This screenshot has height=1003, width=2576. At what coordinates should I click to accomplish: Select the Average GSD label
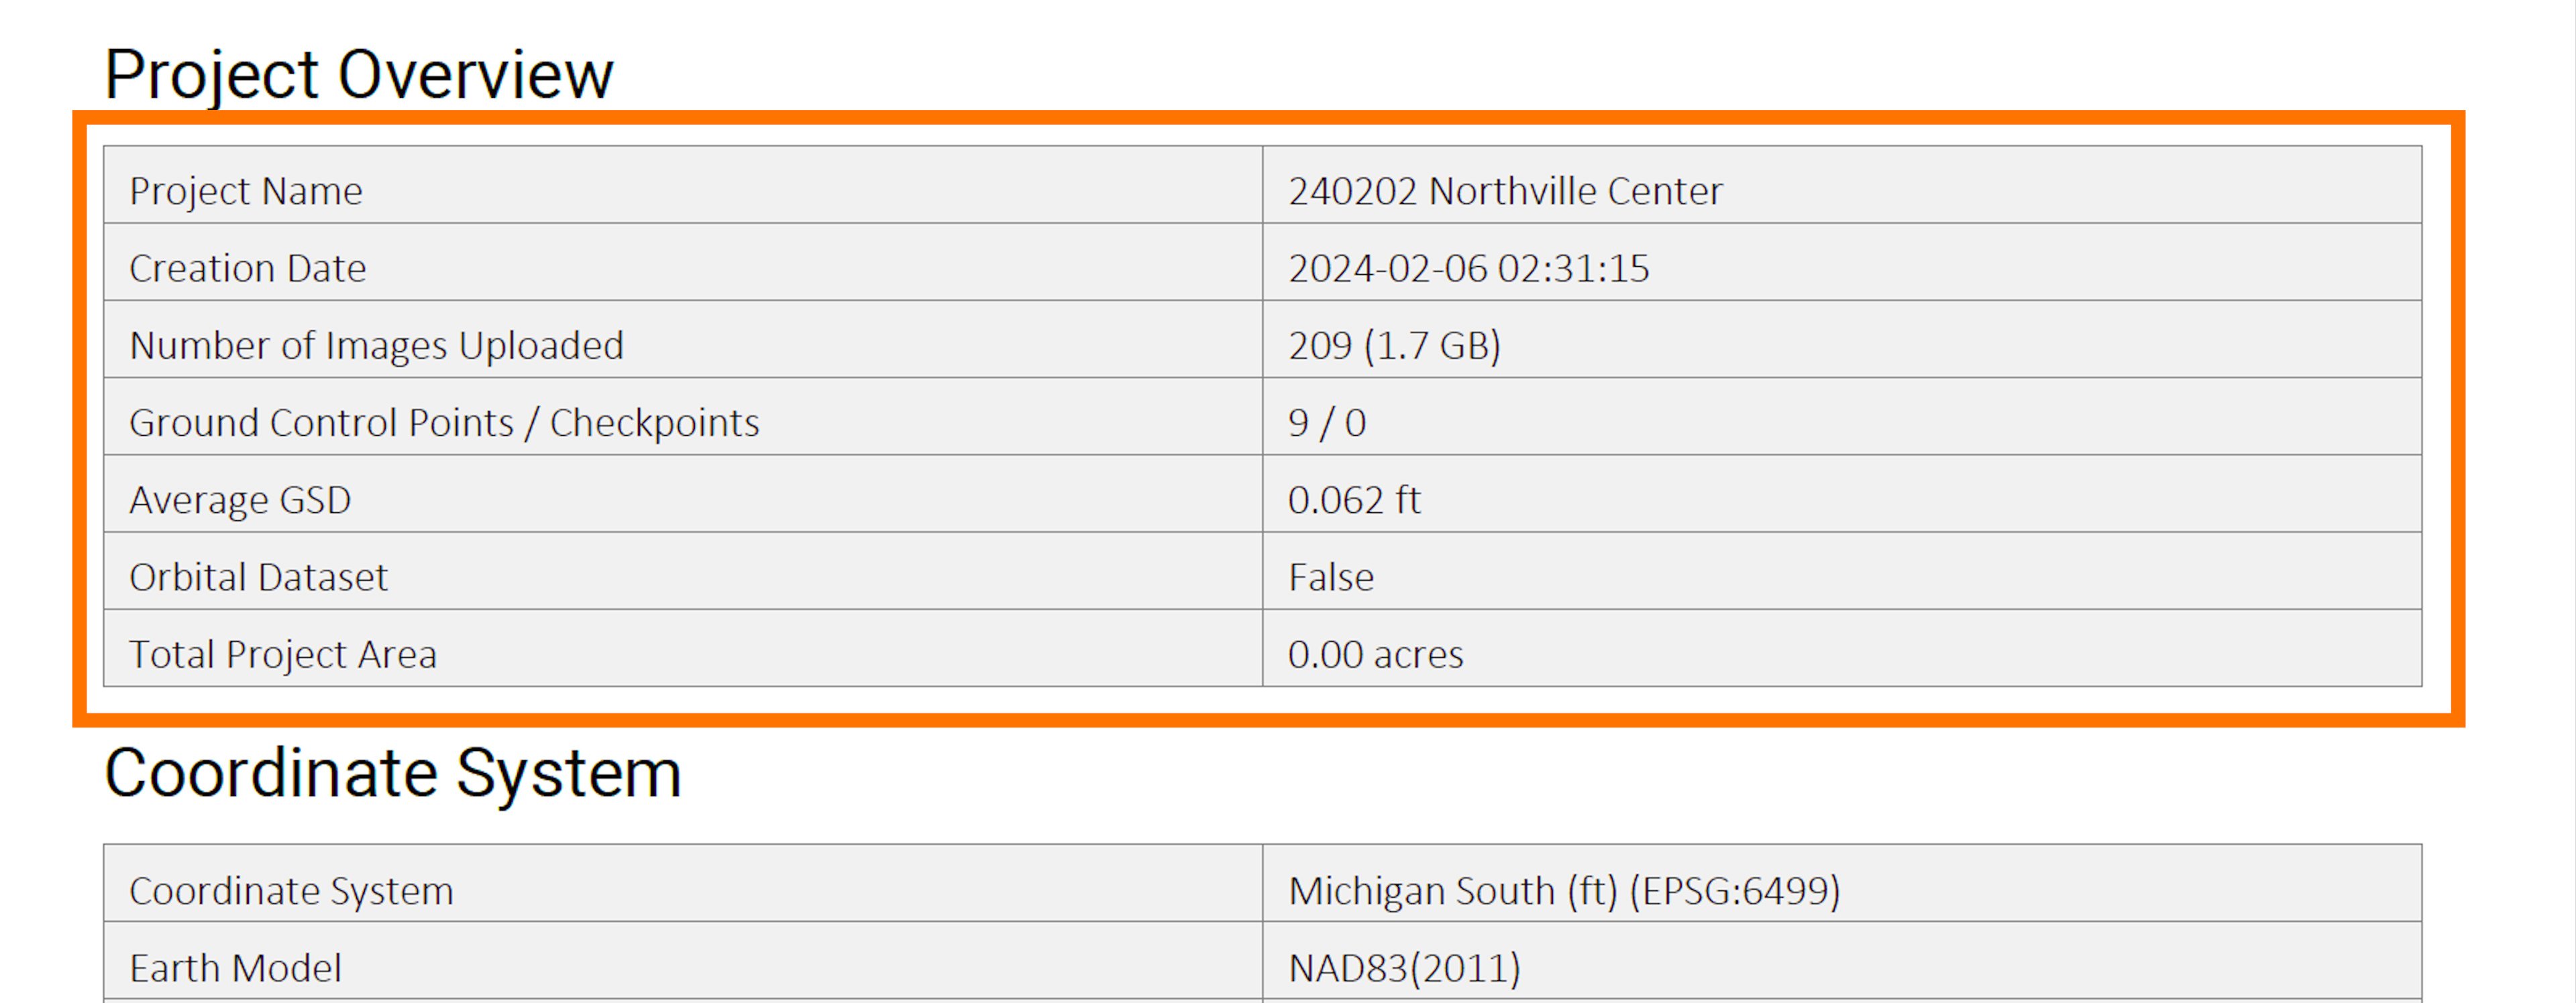point(240,499)
